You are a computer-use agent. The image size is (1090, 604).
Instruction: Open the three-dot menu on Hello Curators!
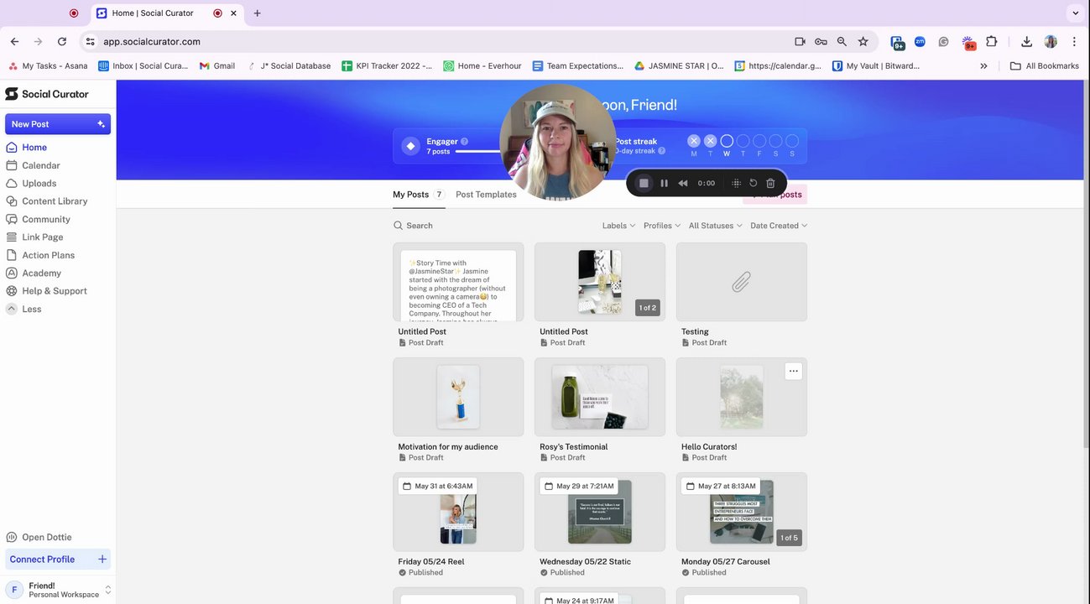(793, 371)
